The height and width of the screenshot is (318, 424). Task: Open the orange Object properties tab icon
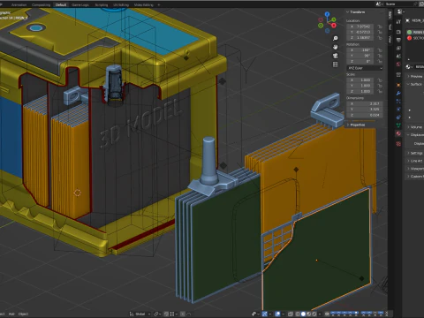coord(398,85)
